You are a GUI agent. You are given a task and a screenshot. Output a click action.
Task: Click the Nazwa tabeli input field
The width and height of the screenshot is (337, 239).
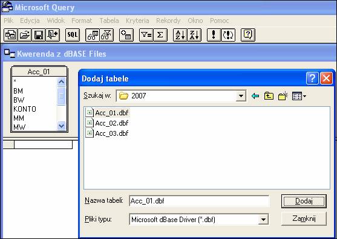(x=199, y=201)
